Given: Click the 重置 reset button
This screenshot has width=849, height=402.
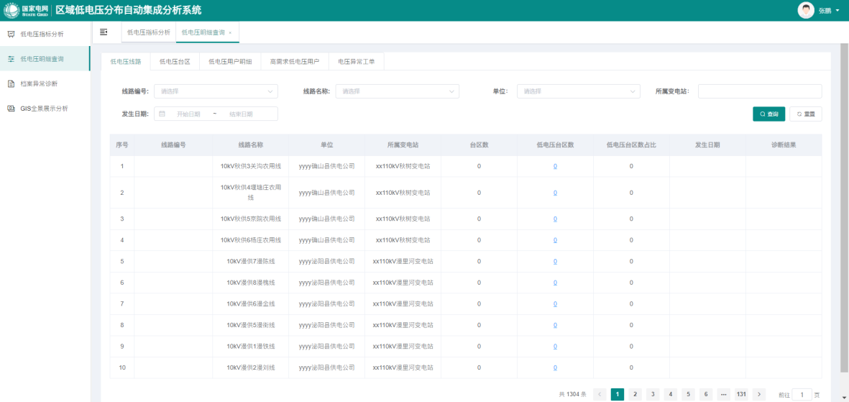Looking at the screenshot, I should (806, 114).
